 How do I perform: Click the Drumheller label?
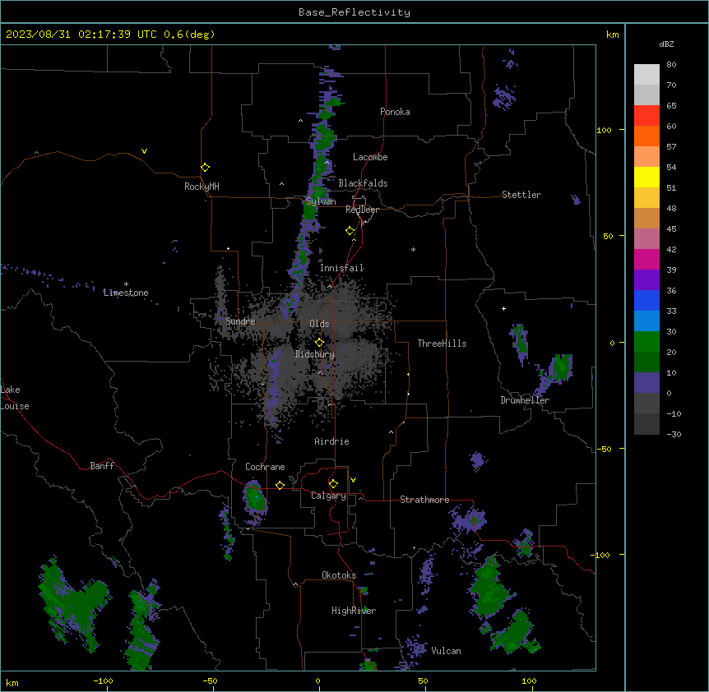point(525,400)
